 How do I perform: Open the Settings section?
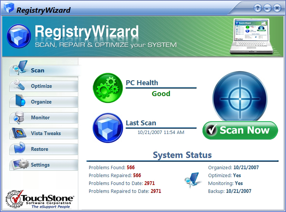[44, 165]
